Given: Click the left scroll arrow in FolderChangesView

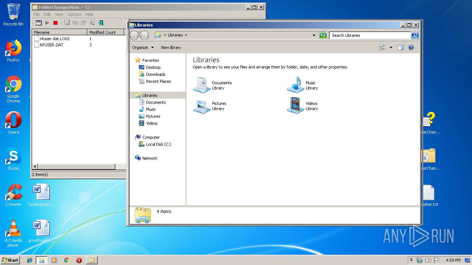Looking at the screenshot, I should (x=35, y=167).
